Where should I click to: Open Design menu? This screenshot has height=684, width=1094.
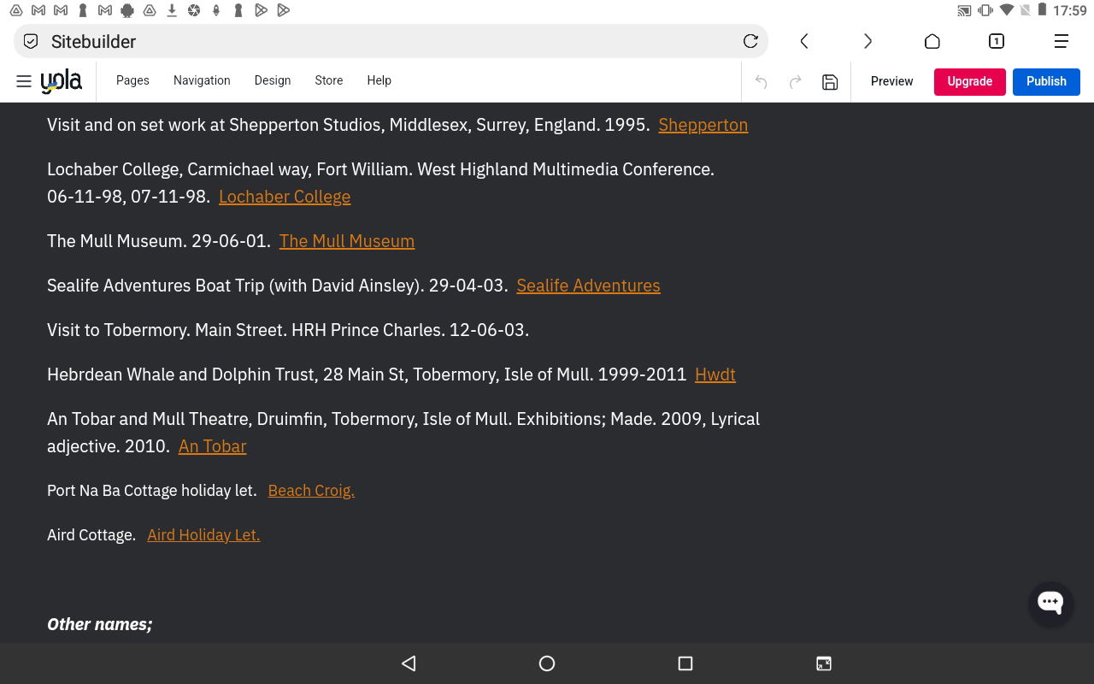pyautogui.click(x=273, y=80)
